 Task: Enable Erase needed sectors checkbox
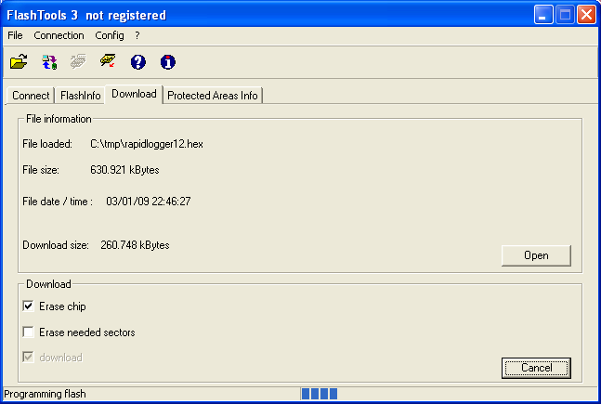tap(28, 332)
